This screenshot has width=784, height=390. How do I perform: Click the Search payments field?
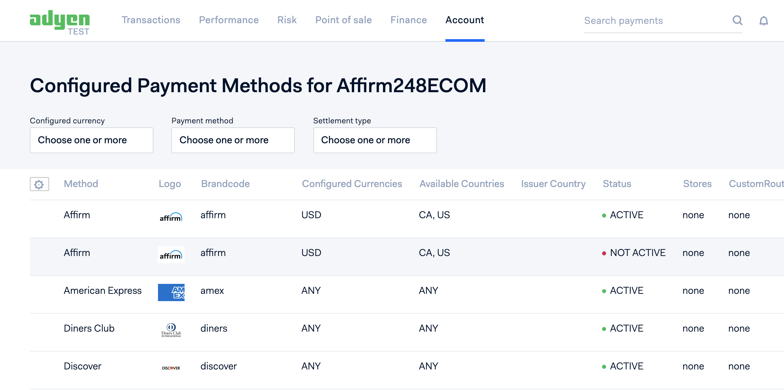654,21
